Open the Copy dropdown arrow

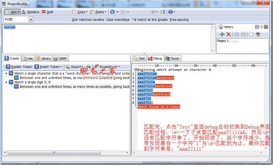tap(86, 12)
